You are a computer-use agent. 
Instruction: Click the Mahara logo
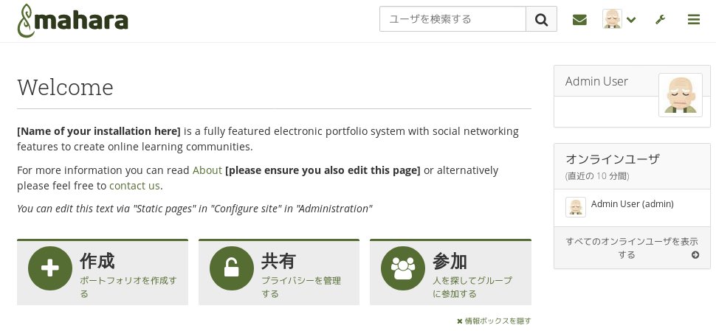point(72,21)
